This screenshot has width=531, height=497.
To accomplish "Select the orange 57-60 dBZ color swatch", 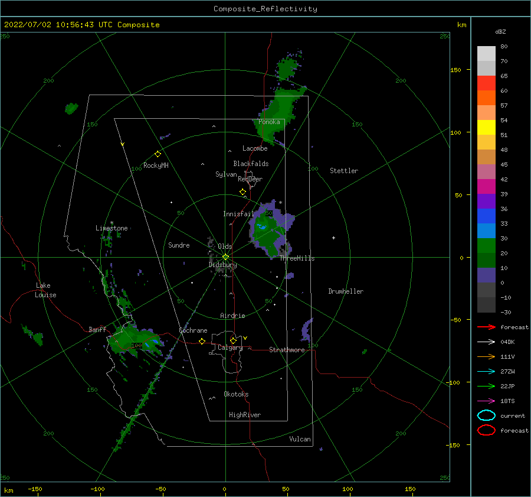I will (x=486, y=98).
